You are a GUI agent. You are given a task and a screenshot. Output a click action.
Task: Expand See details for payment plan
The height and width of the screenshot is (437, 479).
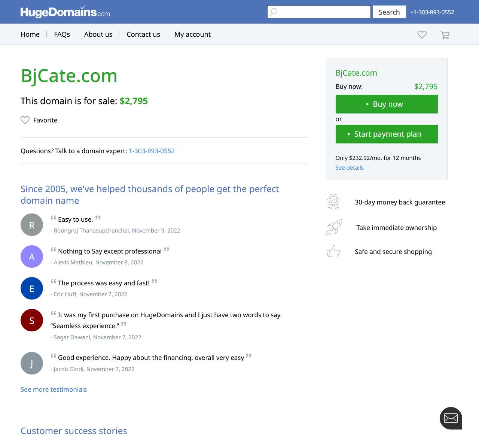pos(350,168)
